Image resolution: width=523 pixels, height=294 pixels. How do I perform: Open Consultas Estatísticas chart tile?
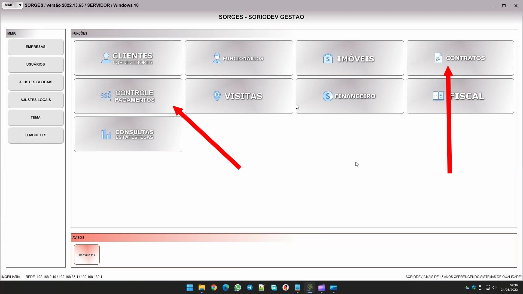tap(128, 134)
